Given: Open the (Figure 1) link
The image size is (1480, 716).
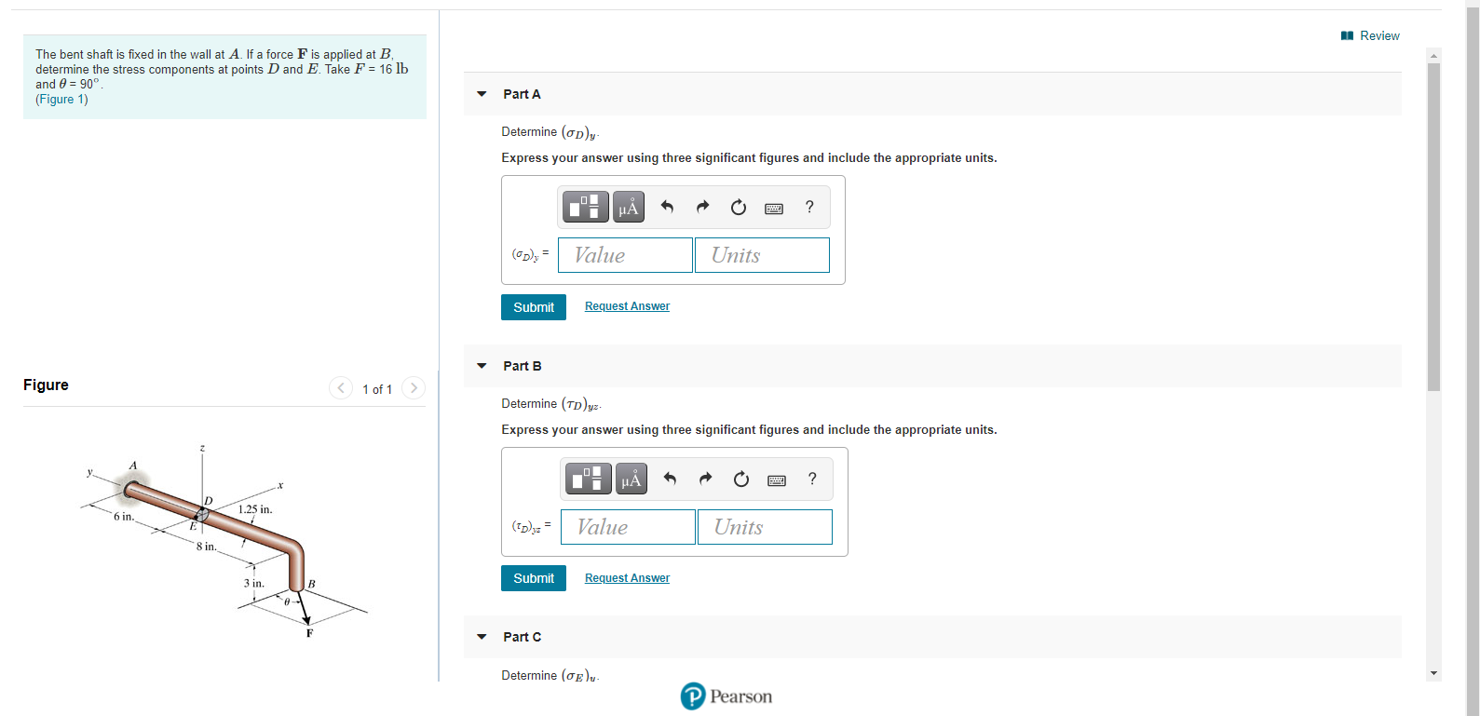Looking at the screenshot, I should 61,99.
